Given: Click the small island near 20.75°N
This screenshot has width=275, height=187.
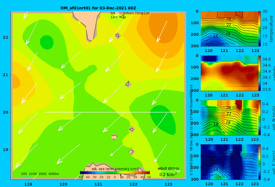Looking at the screenshot, I should 128,84.
